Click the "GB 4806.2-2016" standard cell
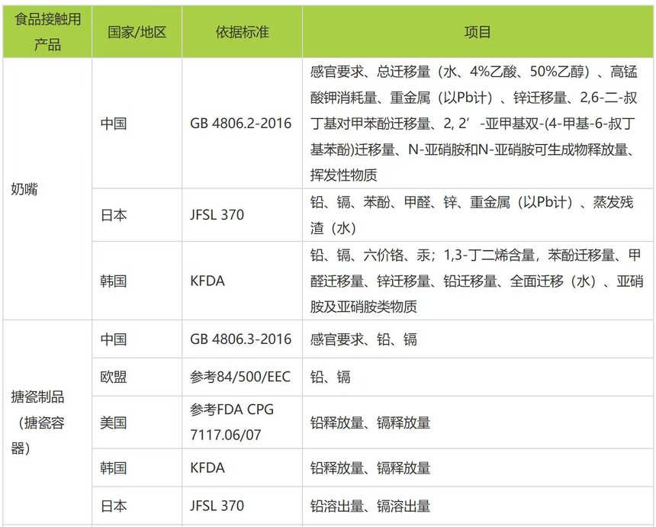Viewport: 656px width, 527px height. (x=241, y=124)
